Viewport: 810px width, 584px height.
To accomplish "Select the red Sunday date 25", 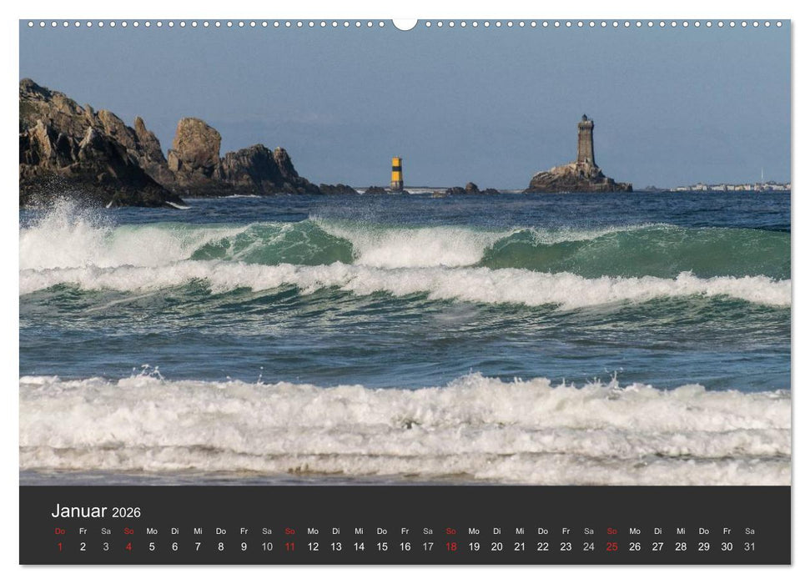I will coord(612,546).
